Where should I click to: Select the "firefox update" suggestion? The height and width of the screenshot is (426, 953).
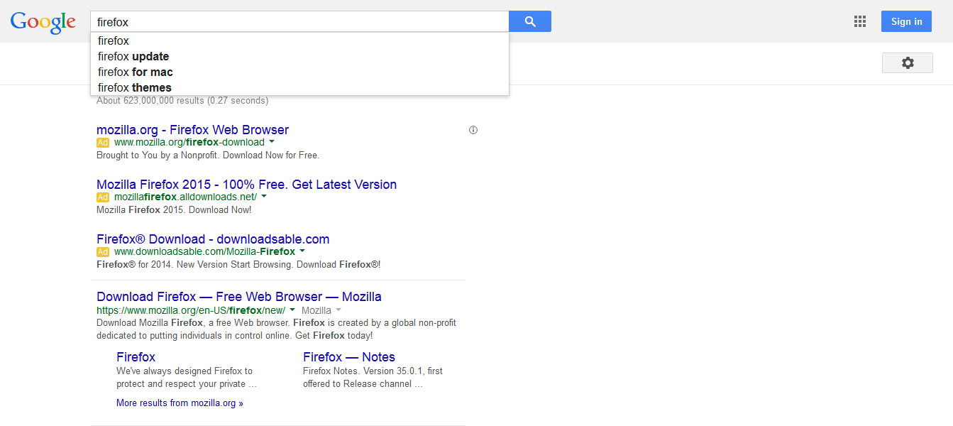(133, 57)
